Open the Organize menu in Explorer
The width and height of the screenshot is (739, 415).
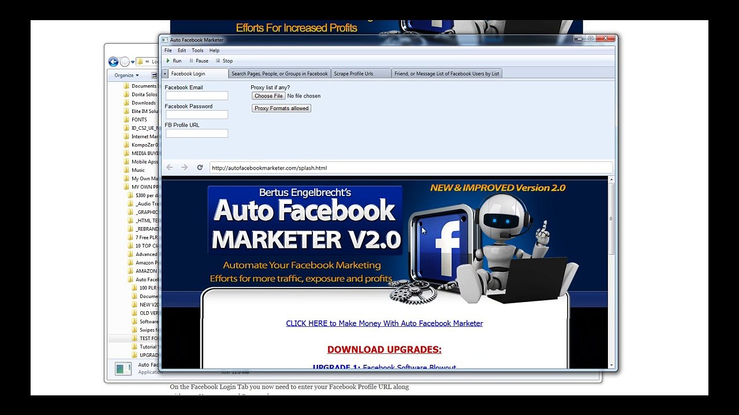pyautogui.click(x=126, y=75)
